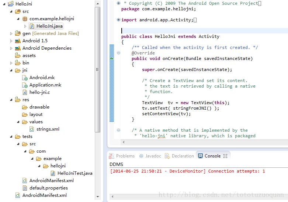This screenshot has width=288, height=202.
Task: Collapse the tests folder node
Action: [11, 137]
